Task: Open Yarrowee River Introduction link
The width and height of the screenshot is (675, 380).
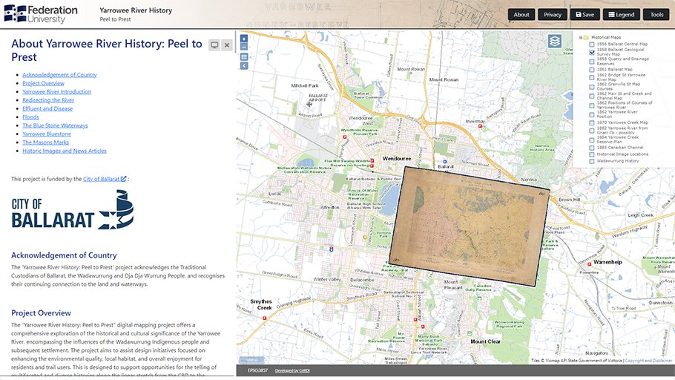Action: (57, 91)
